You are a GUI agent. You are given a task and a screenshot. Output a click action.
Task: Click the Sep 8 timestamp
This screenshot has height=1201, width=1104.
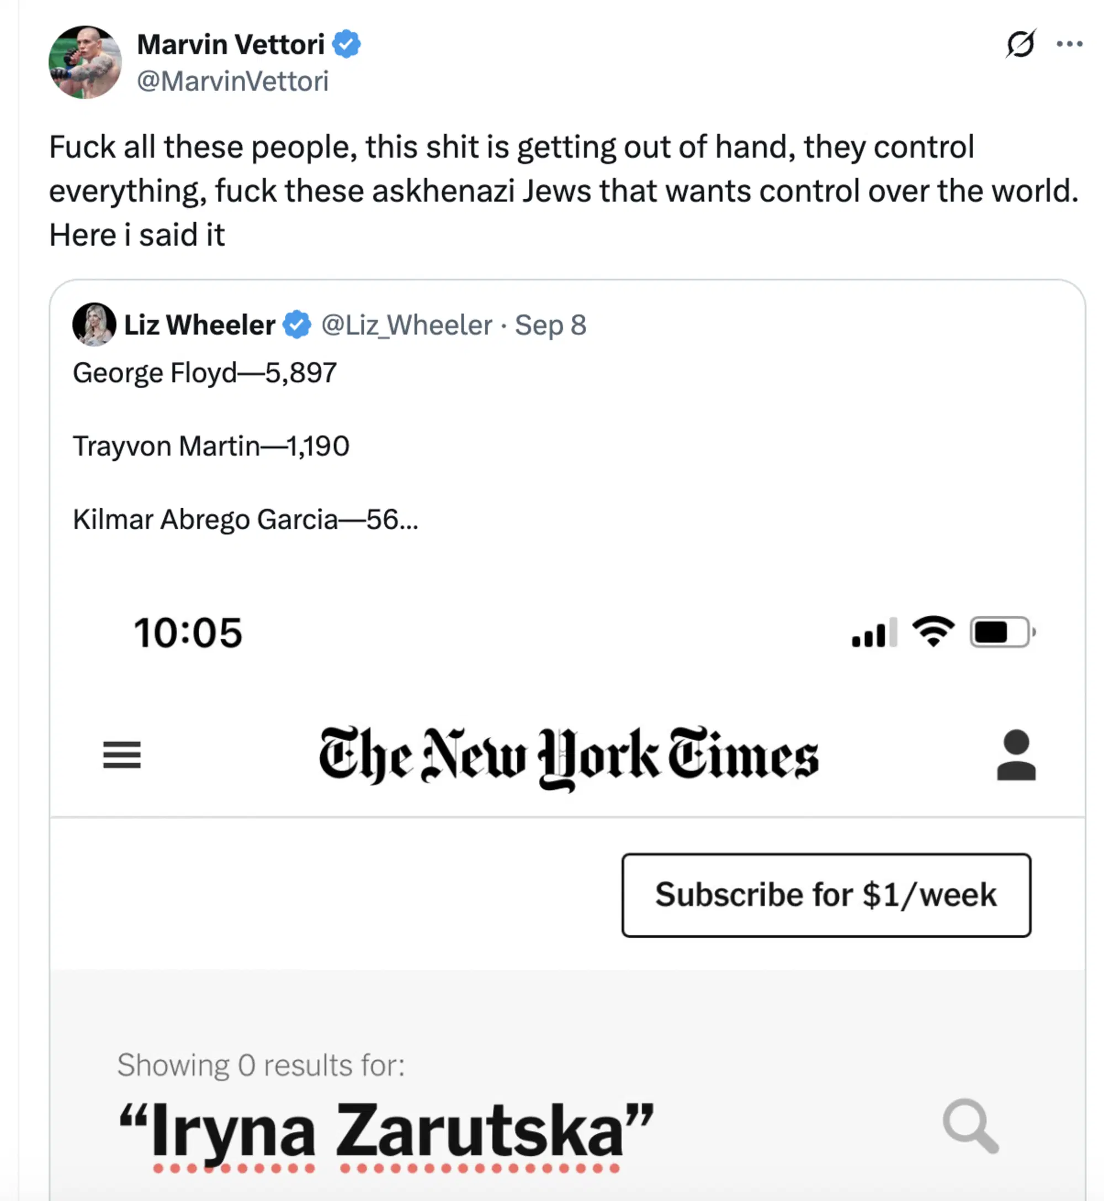click(x=550, y=326)
